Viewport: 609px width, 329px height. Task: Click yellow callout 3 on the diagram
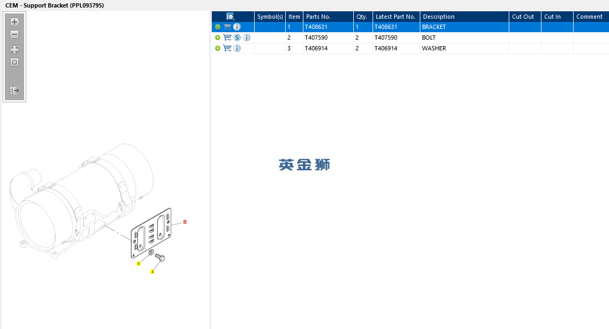138,263
